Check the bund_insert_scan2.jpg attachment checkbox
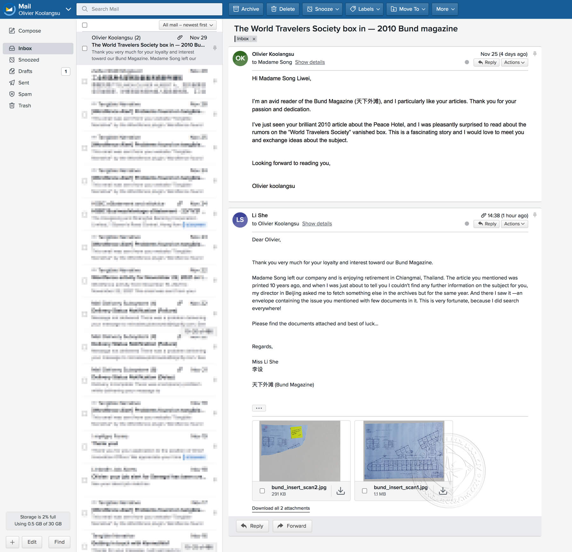572x552 pixels. click(262, 491)
